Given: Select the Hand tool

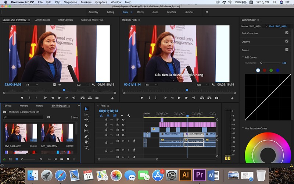Looking at the screenshot, I should 86,142.
